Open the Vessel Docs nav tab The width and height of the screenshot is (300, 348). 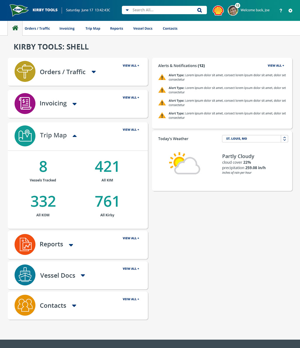[143, 28]
